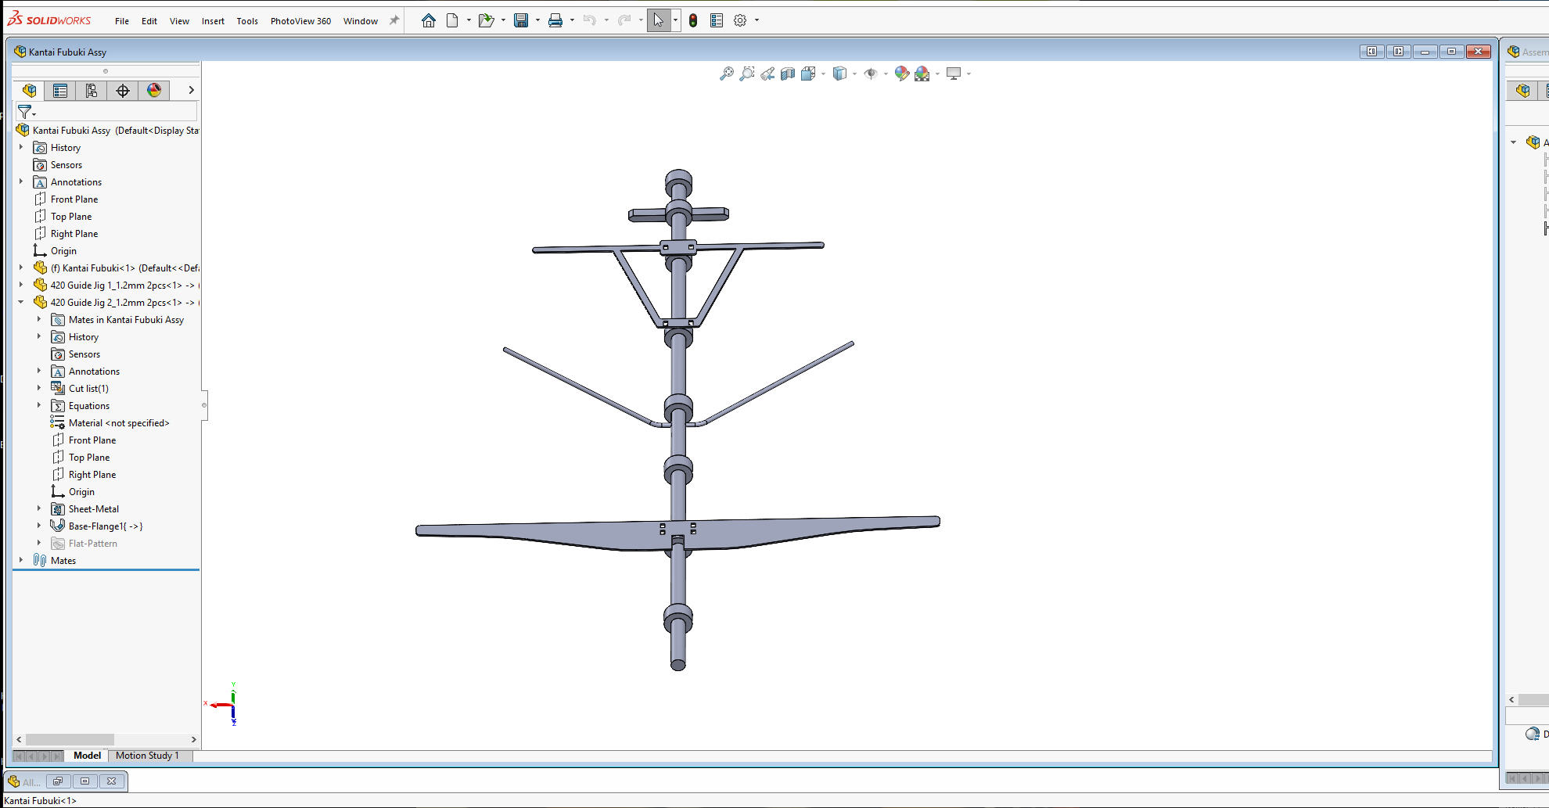1549x808 pixels.
Task: Open the New document dropdown arrow
Action: coord(469,20)
